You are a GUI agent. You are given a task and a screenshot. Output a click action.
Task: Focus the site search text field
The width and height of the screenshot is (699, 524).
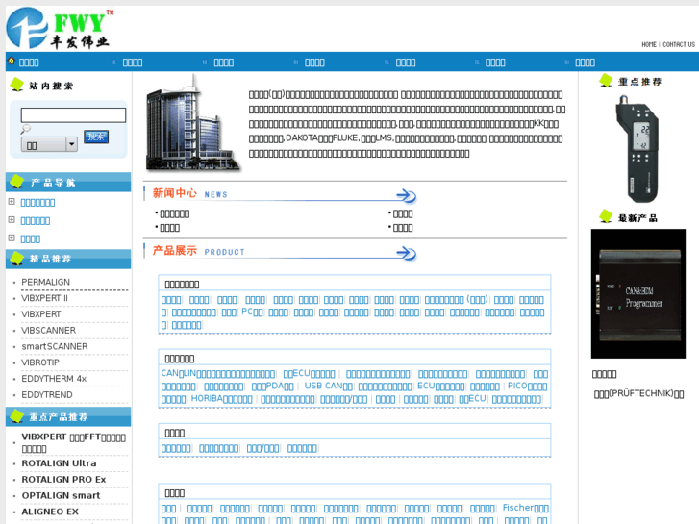[x=73, y=115]
